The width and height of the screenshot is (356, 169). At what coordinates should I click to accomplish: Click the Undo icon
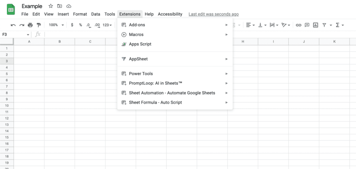click(x=13, y=25)
